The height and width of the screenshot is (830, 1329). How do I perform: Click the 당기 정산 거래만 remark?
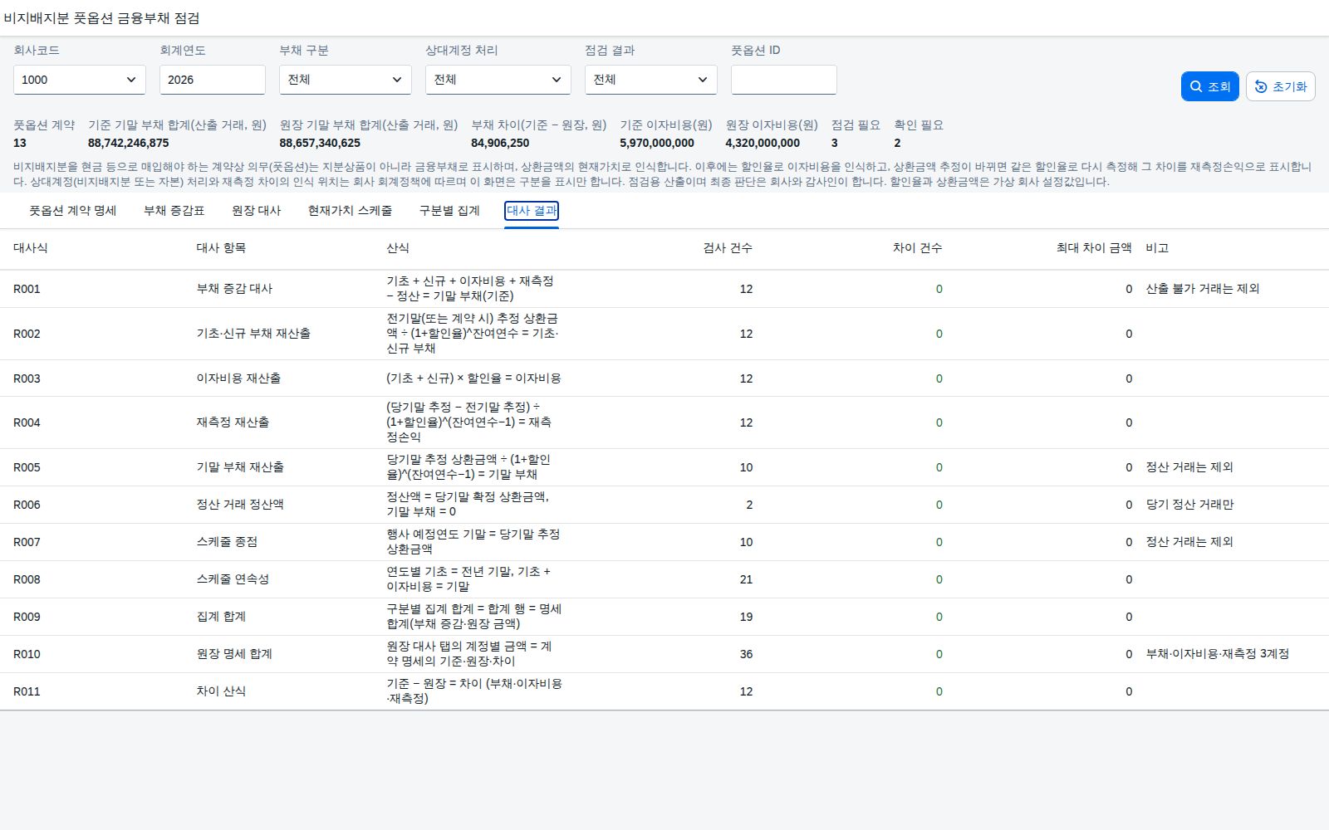[x=1189, y=505]
